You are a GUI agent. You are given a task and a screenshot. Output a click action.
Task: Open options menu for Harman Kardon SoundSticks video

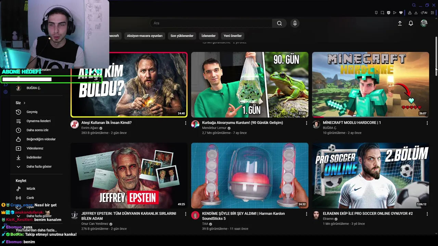click(x=307, y=214)
